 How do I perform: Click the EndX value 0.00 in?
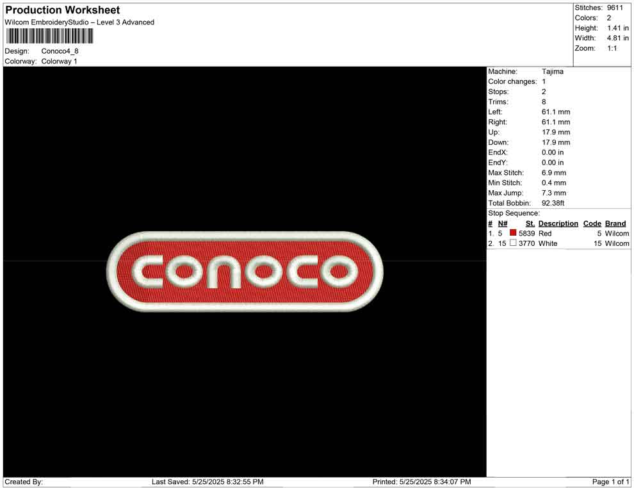(553, 152)
